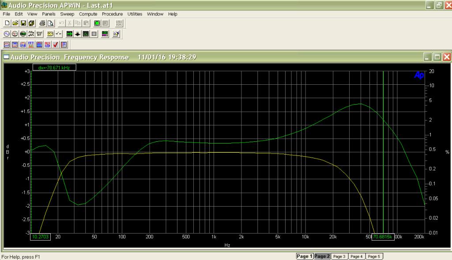Image resolution: width=452 pixels, height=260 pixels.
Task: Switch to the Page 3 tab
Action: click(339, 256)
